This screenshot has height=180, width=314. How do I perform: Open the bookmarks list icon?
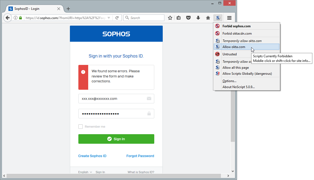179,18
